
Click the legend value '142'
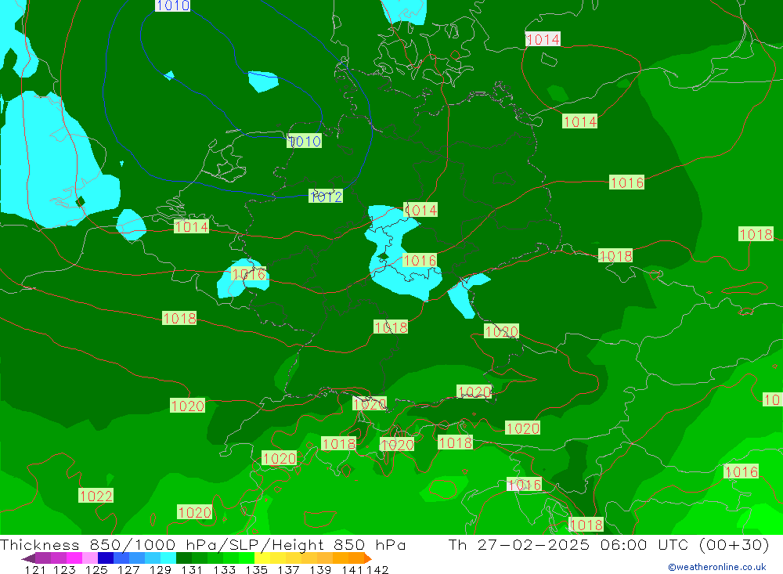377,569
